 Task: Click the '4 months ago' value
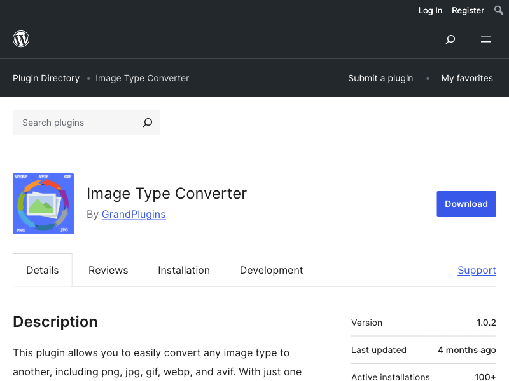point(467,350)
